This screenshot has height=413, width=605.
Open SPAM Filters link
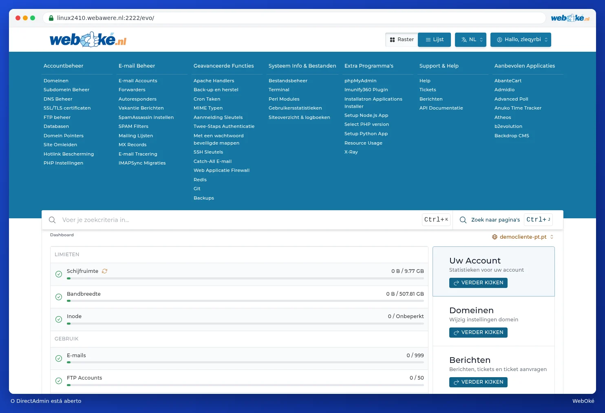[133, 126]
